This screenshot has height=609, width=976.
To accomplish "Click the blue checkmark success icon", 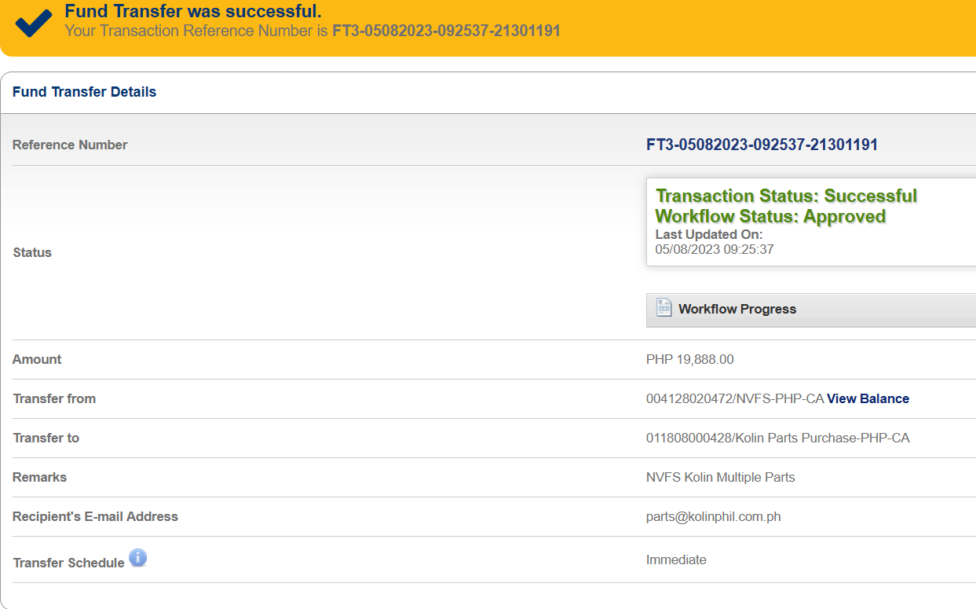I will pos(33,23).
